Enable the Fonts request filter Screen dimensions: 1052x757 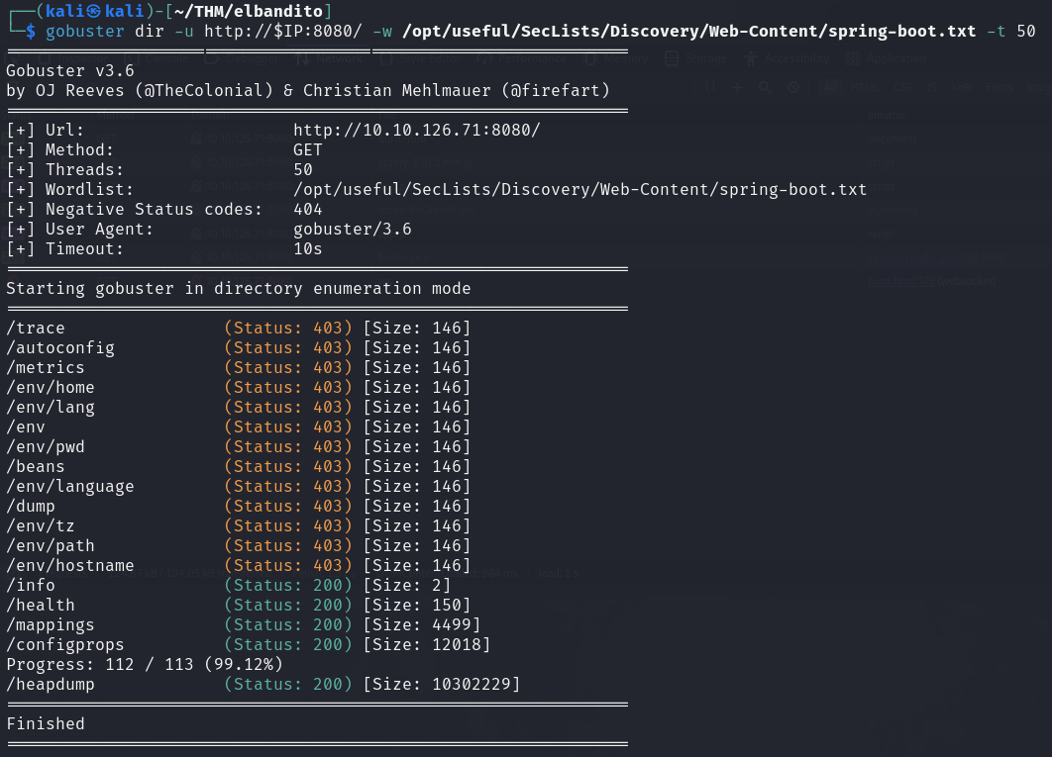pyautogui.click(x=999, y=87)
